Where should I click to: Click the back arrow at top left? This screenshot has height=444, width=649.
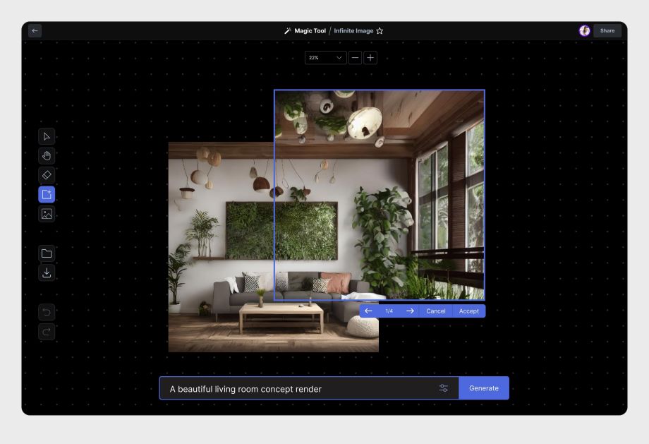click(35, 31)
